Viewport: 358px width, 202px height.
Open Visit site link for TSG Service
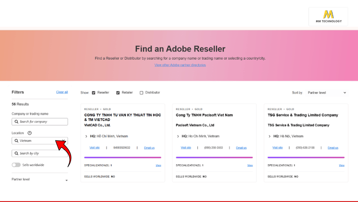pyautogui.click(x=277, y=148)
